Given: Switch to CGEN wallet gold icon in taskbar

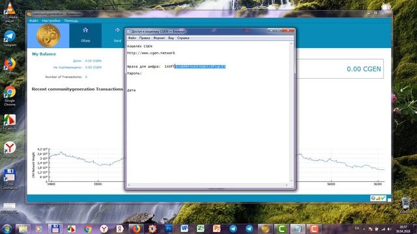Looking at the screenshot, I should 265,229.
